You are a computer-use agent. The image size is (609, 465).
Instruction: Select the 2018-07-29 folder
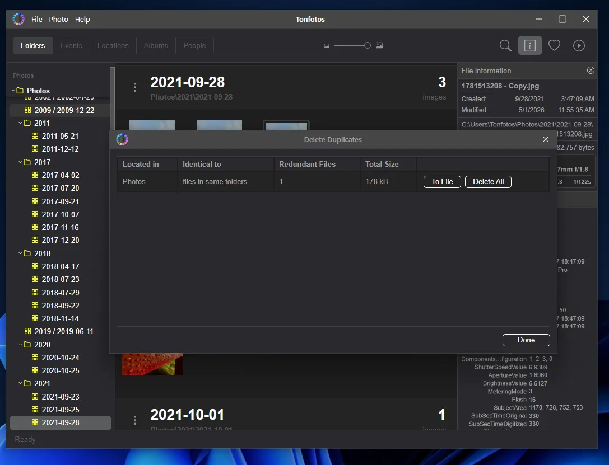point(60,293)
